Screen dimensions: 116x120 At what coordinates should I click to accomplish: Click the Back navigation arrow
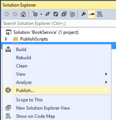(7, 14)
